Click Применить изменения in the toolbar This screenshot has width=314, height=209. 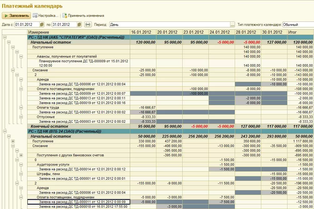pos(83,16)
